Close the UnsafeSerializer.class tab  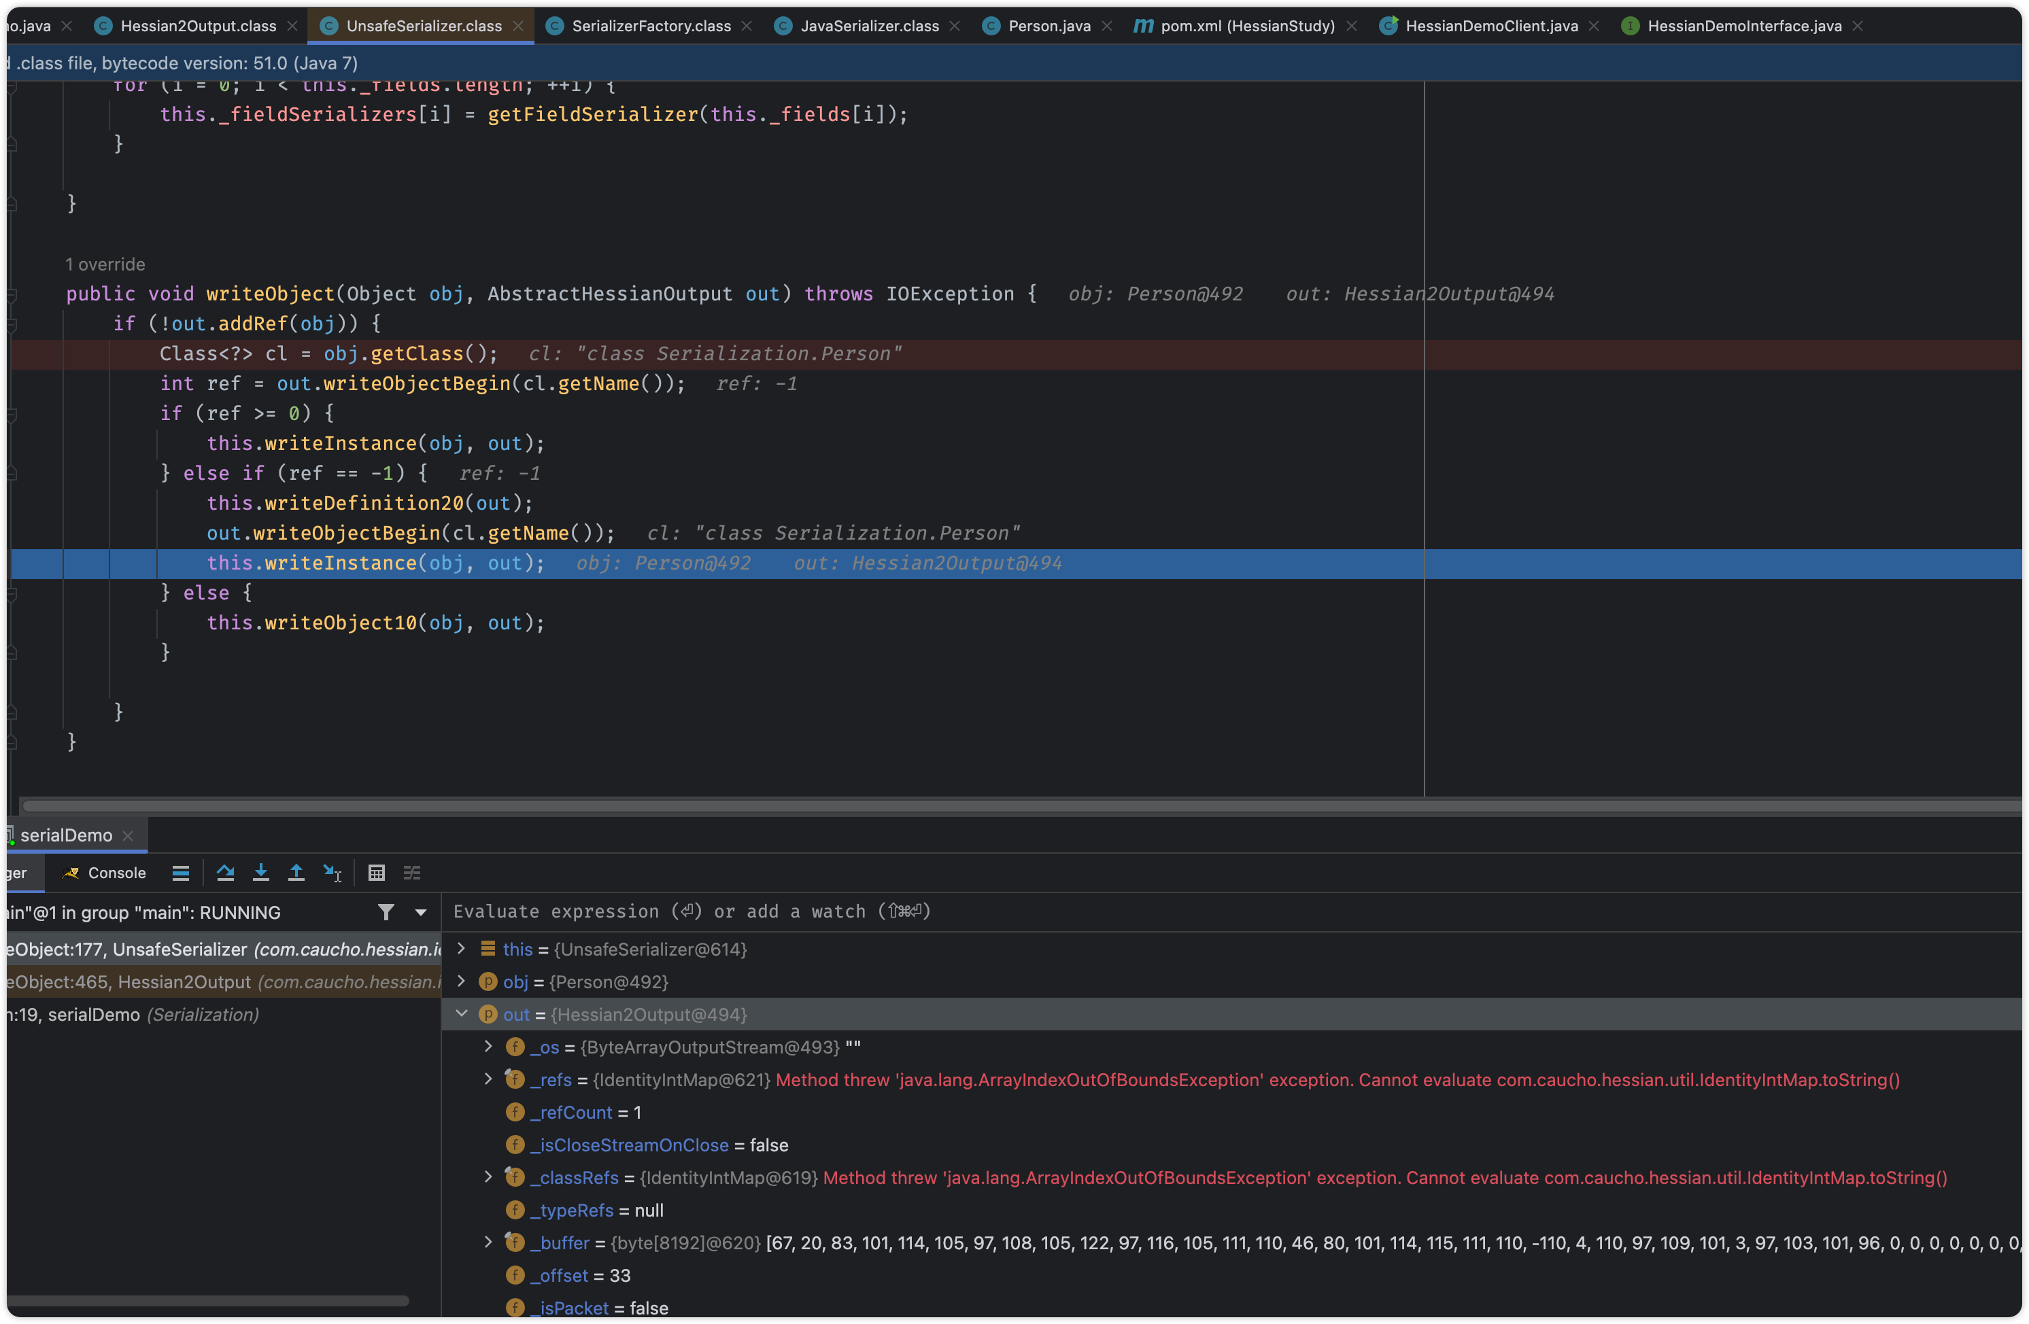(x=517, y=26)
